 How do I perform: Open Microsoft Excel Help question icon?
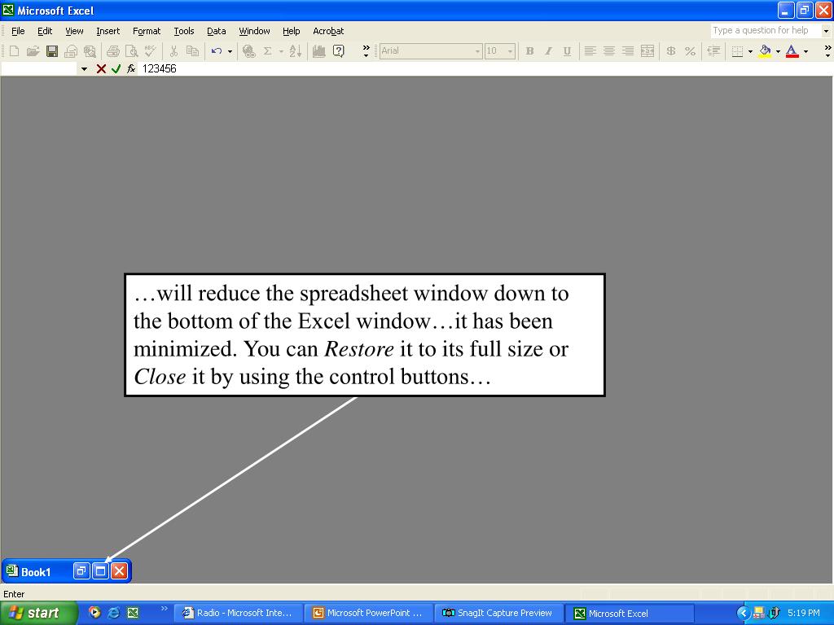pos(338,51)
